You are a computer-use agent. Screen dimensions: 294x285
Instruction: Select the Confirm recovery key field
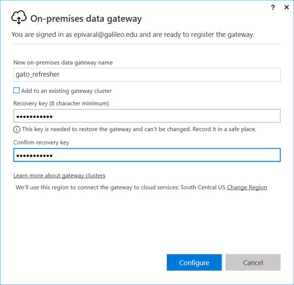pos(147,155)
